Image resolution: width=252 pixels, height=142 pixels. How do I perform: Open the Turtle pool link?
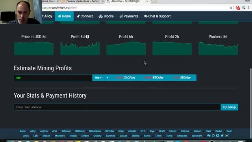point(169,136)
